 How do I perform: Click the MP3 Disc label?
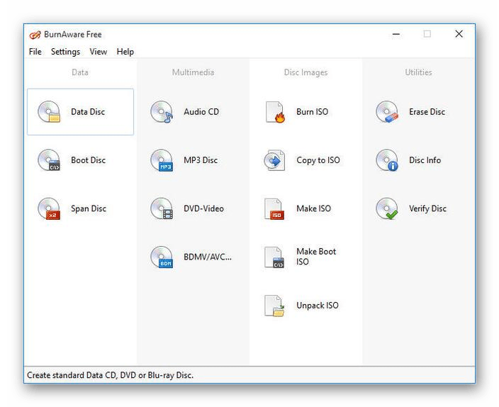(201, 160)
